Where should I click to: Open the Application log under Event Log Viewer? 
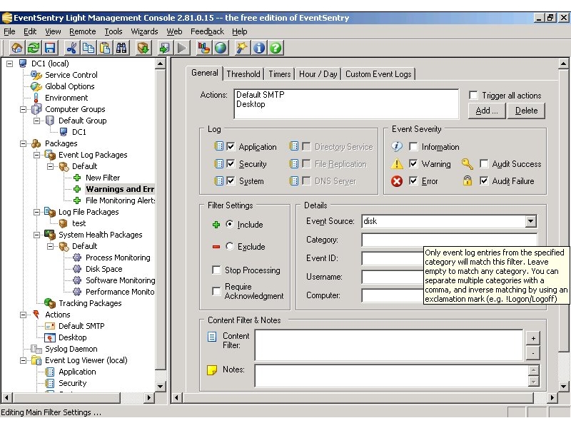click(x=77, y=372)
